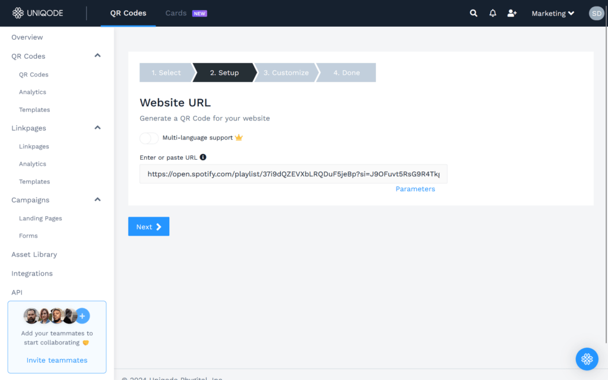Click the premium crown icon

point(239,137)
